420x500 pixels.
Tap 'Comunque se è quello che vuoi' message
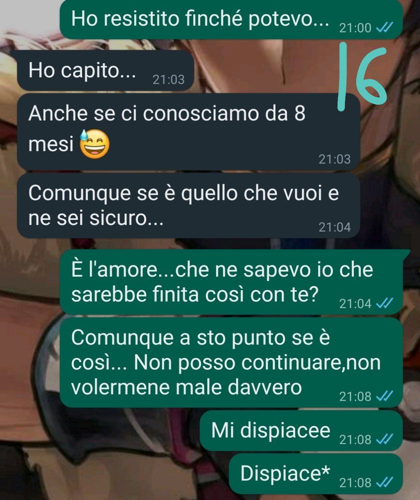click(188, 205)
